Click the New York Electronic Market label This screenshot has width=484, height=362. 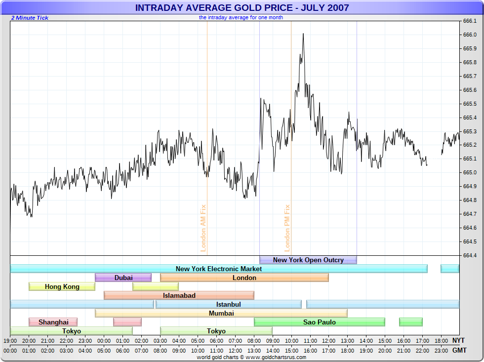pos(219,269)
